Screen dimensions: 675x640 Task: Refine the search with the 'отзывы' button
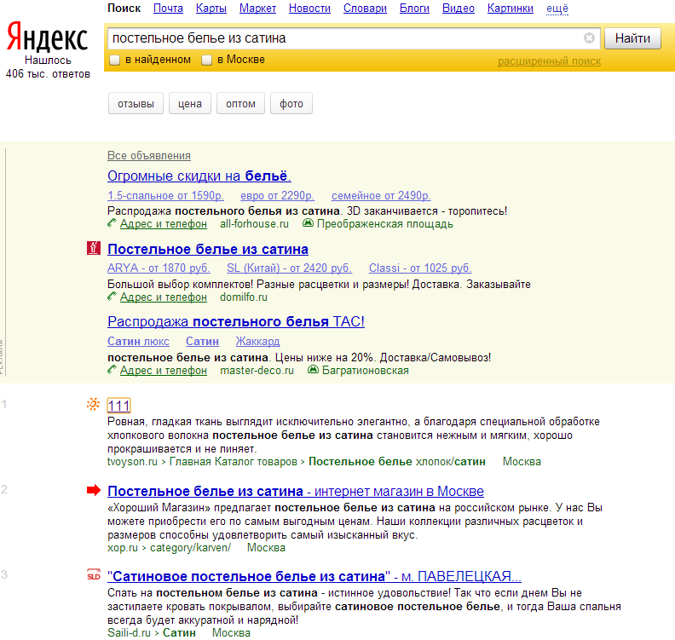point(136,103)
